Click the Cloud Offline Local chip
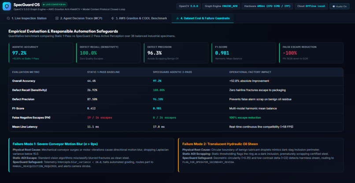 [x=311, y=6]
